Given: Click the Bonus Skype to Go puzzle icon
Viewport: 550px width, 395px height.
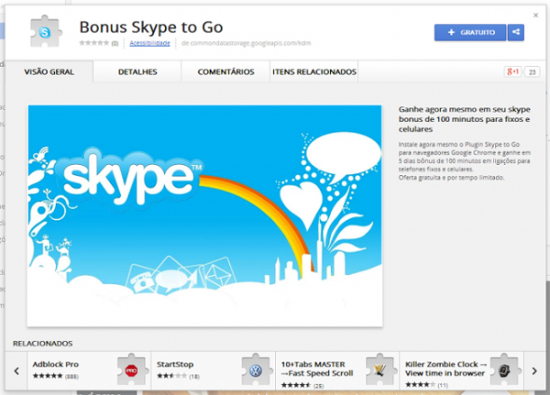Looking at the screenshot, I should [x=46, y=31].
